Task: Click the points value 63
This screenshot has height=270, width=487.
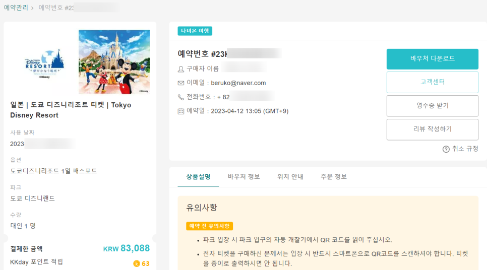Action: 146,264
